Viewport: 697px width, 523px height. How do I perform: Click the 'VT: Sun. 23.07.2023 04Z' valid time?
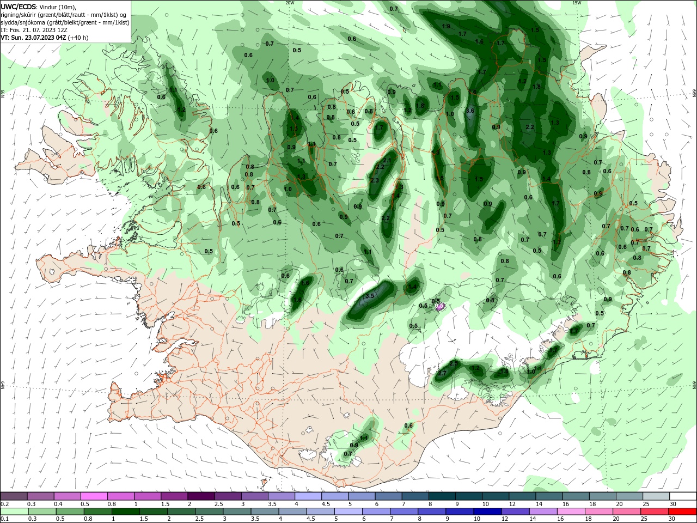[33, 38]
